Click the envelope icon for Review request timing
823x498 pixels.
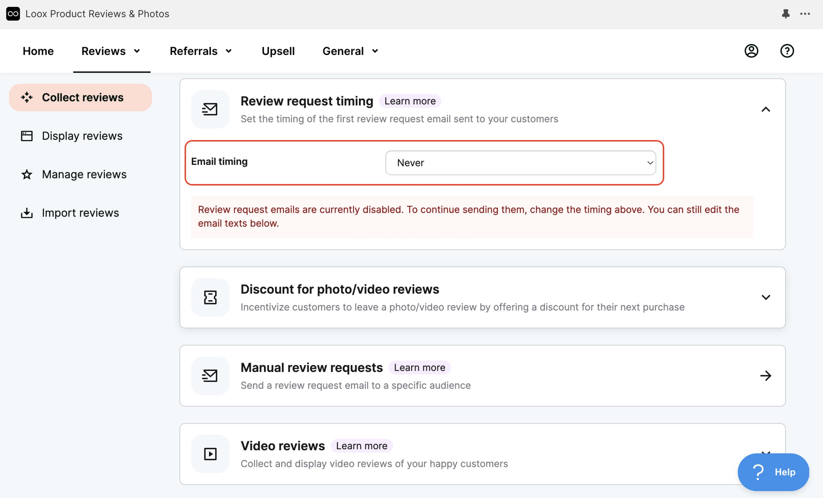(210, 109)
